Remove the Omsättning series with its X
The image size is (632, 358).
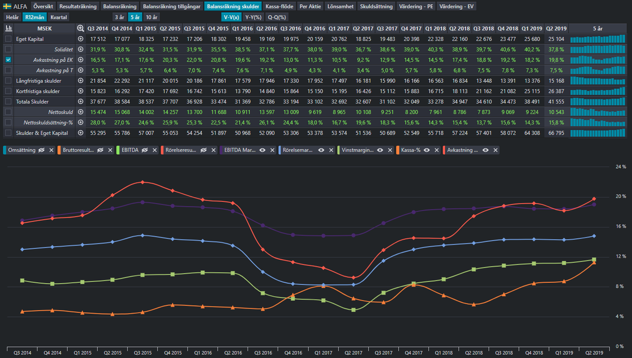click(52, 150)
